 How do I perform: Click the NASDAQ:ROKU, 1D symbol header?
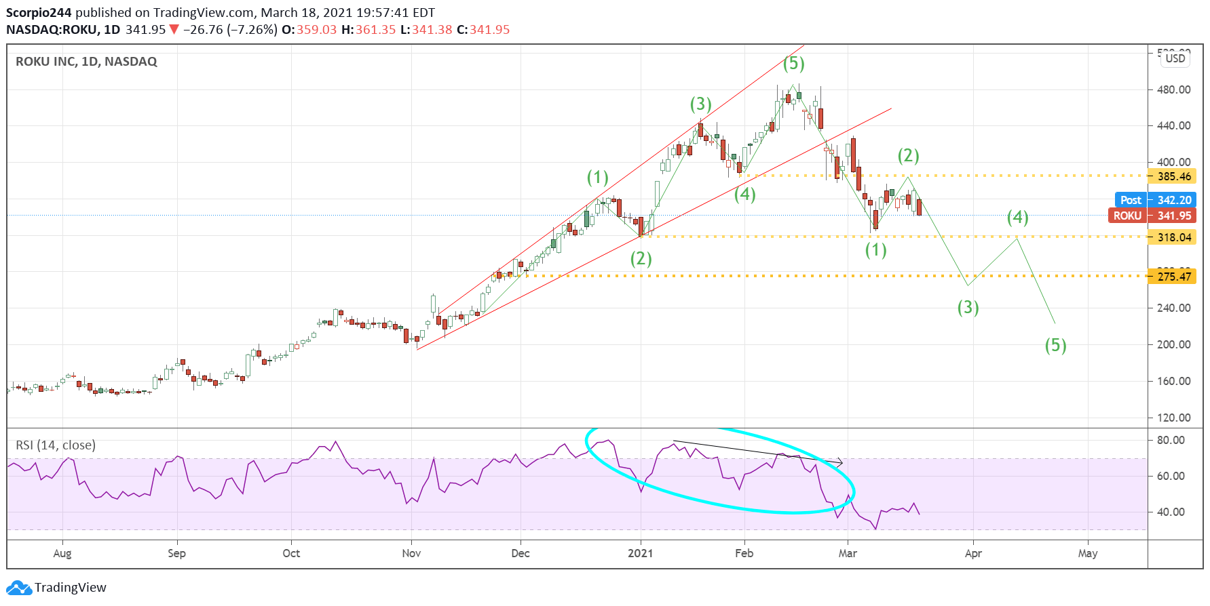(63, 30)
